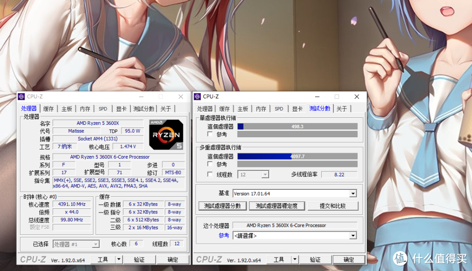Click empty reference bar under single-thread score
The width and height of the screenshot is (472, 271).
tap(297, 134)
